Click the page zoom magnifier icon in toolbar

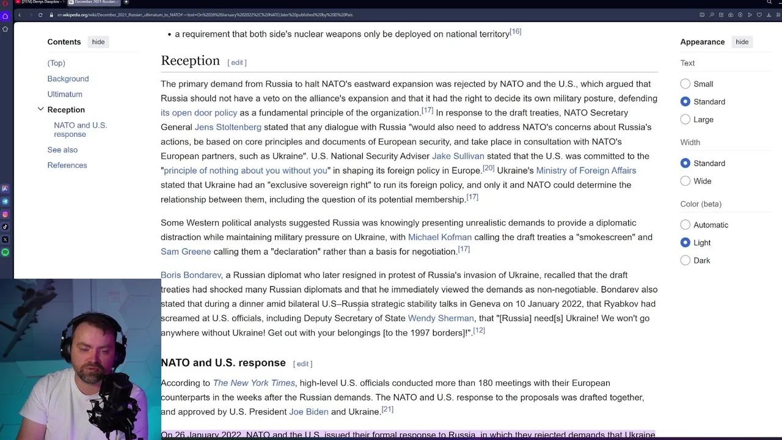[712, 15]
